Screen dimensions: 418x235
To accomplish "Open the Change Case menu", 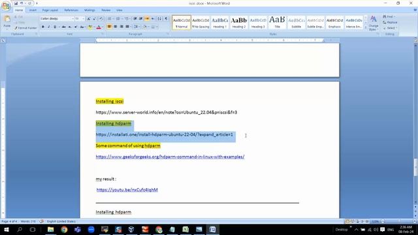I will coord(82,27).
